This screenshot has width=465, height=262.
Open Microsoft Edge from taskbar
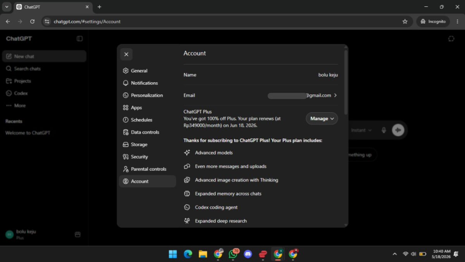point(188,254)
